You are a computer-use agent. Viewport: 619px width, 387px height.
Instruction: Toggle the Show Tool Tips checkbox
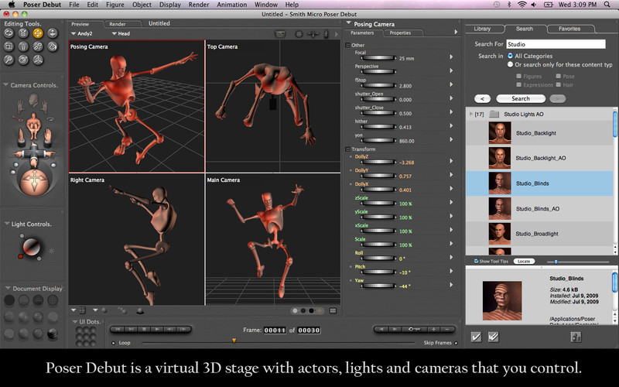click(x=476, y=261)
